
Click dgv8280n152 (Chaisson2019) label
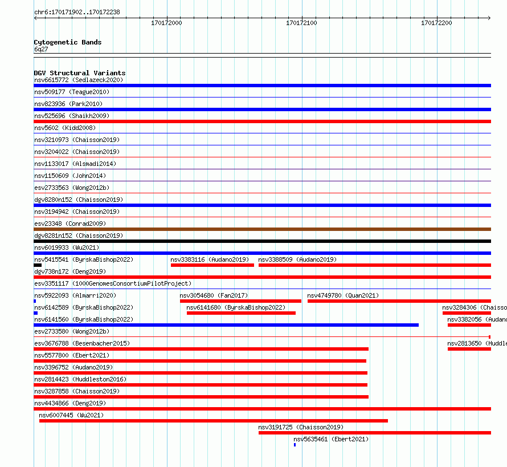[x=79, y=200]
